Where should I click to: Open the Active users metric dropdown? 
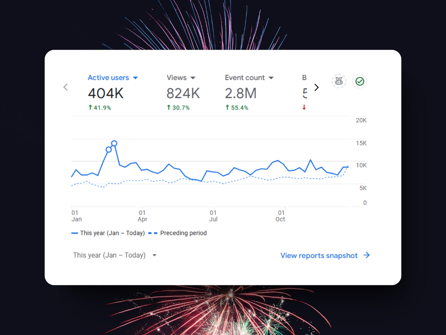click(136, 78)
